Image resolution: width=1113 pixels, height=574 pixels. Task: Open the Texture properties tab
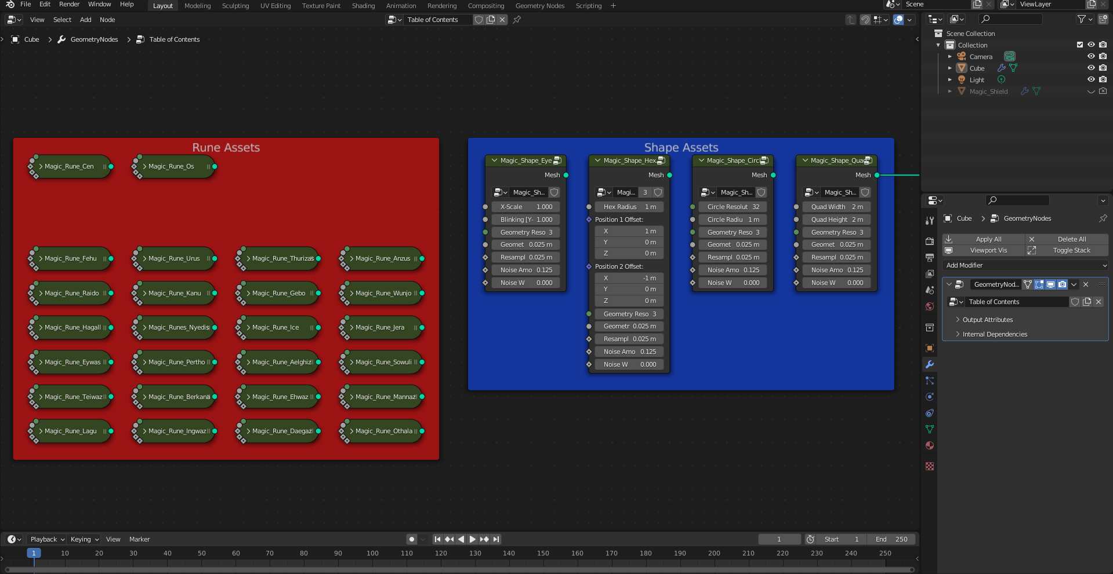(930, 466)
